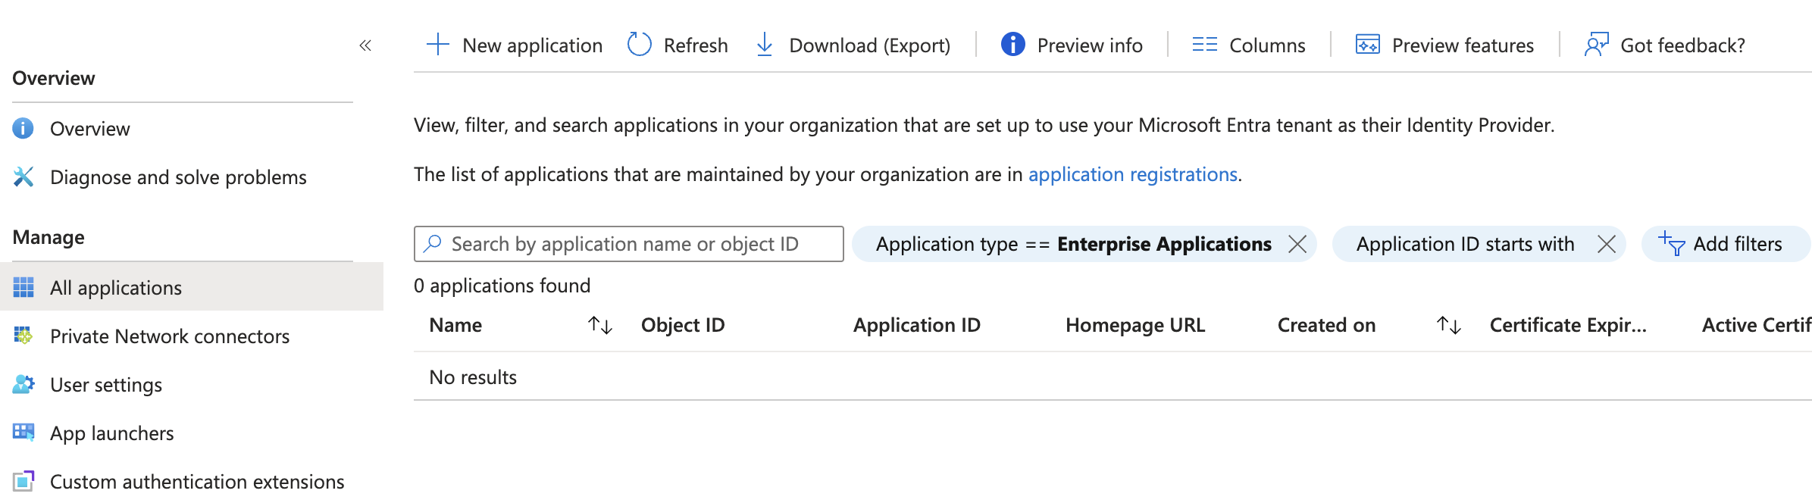Click the Got feedback person icon

click(x=1596, y=45)
